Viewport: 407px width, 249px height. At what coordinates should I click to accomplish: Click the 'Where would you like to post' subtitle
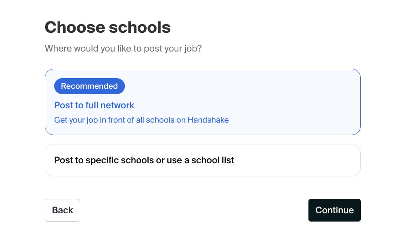point(123,49)
